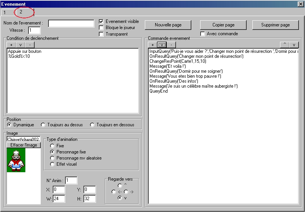Click the + button in Commande evenement
This screenshot has width=305, height=212.
pos(152,45)
